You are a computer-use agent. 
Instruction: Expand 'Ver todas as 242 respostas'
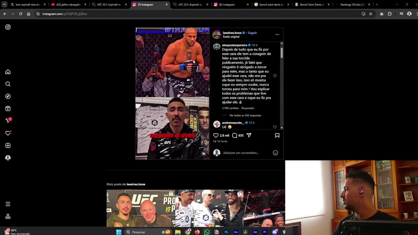[245, 115]
